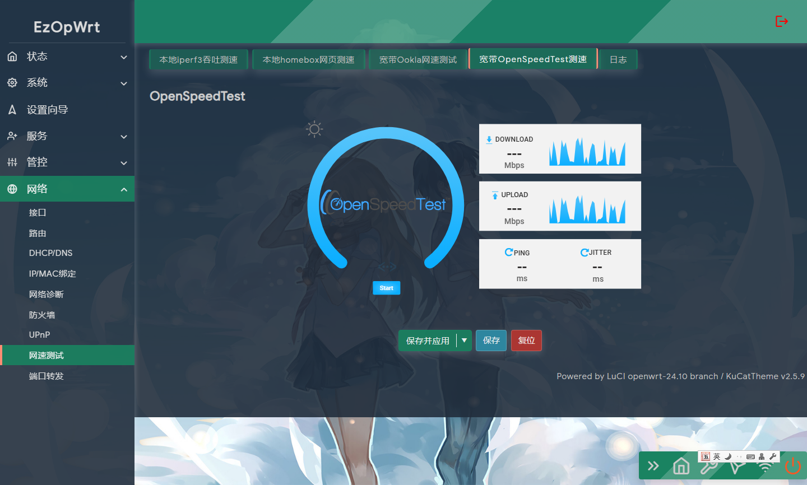Click the DOWNLOAD speed graph

point(587,151)
